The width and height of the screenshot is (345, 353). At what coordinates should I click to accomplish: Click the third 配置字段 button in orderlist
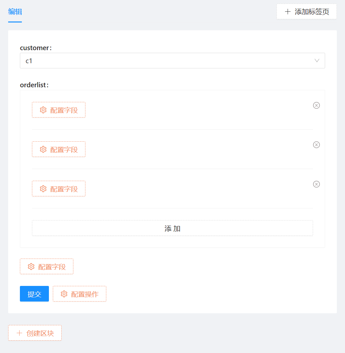point(59,189)
